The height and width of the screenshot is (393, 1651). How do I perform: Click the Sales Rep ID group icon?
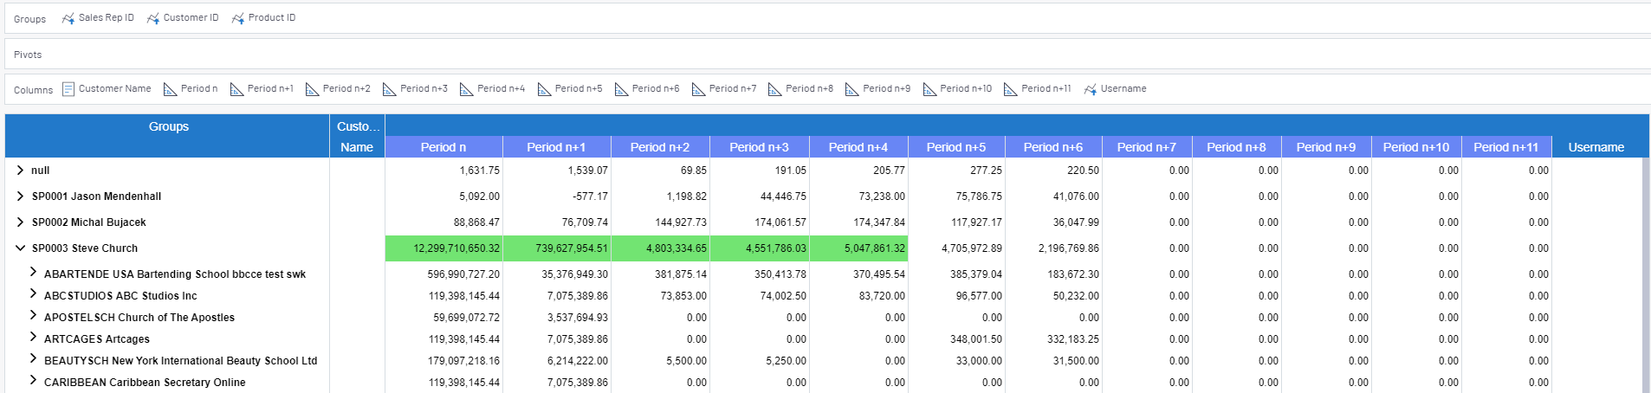68,18
